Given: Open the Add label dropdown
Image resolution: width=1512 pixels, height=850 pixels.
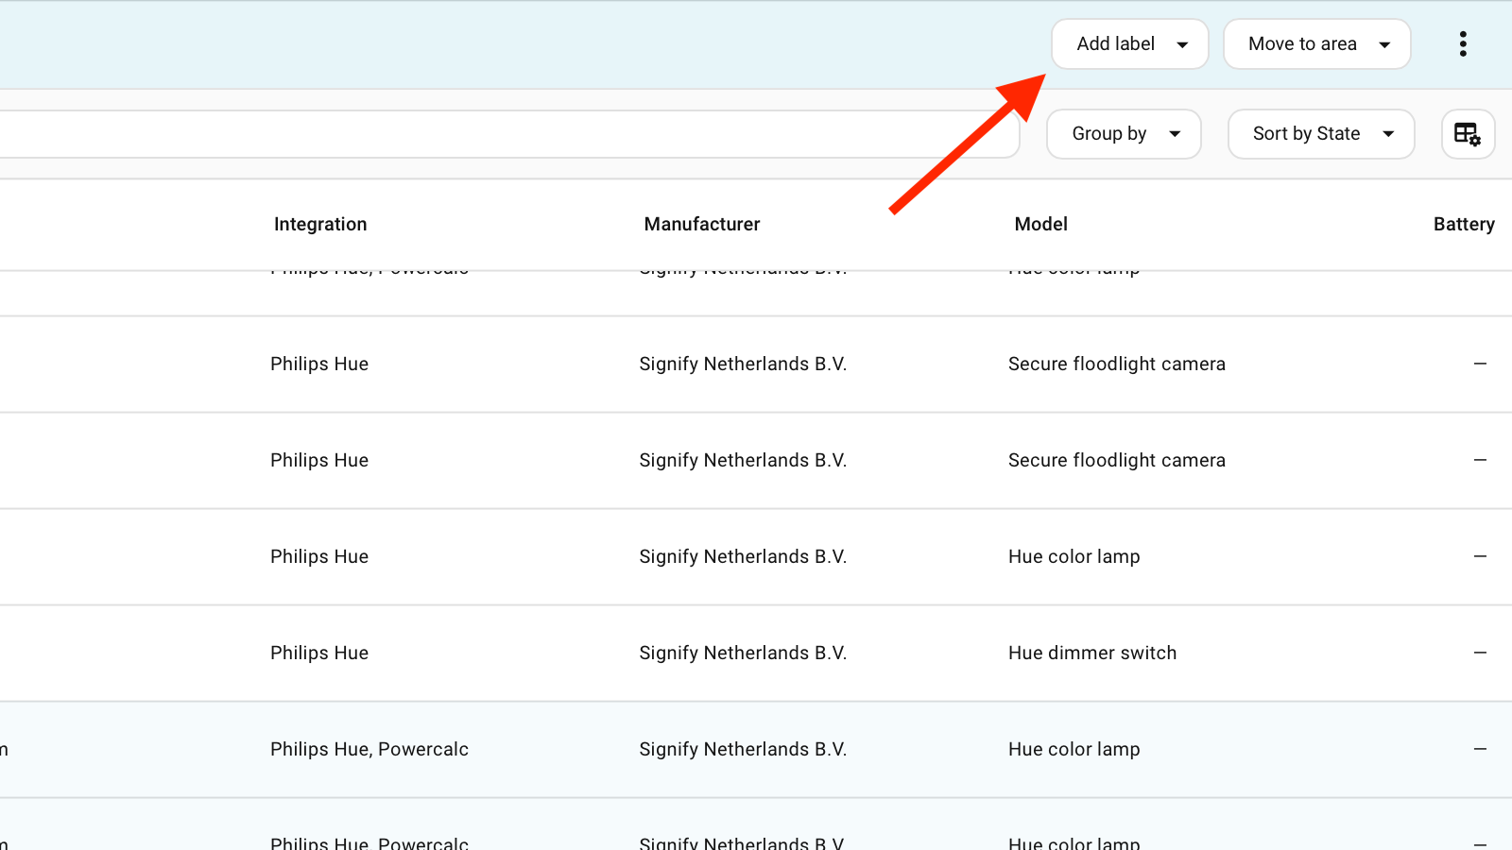Looking at the screenshot, I should pos(1129,44).
